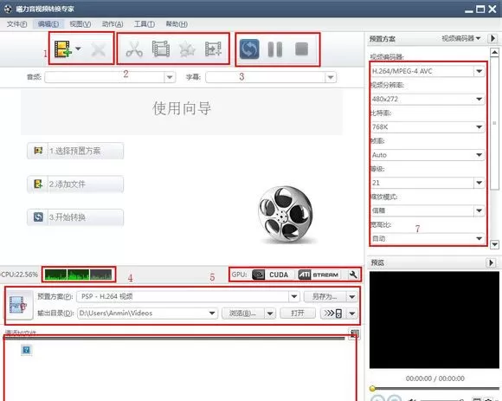This screenshot has width=502, height=401.
Task: Click settings panel scroll down arrow
Action: 494,244
